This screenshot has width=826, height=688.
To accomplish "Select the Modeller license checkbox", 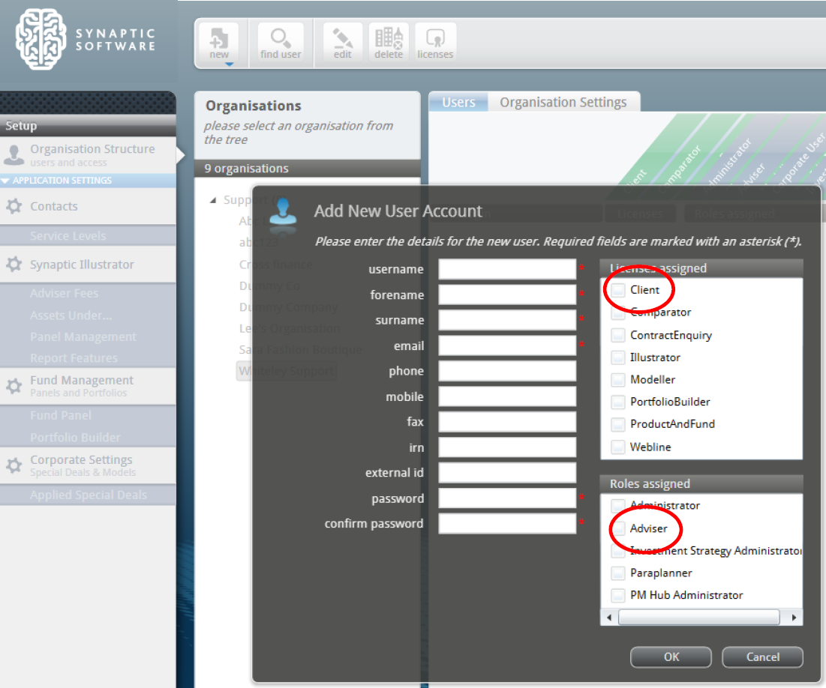I will point(618,379).
